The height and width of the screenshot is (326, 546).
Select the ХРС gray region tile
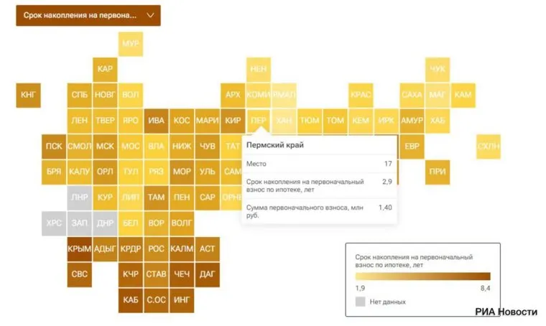click(x=54, y=223)
